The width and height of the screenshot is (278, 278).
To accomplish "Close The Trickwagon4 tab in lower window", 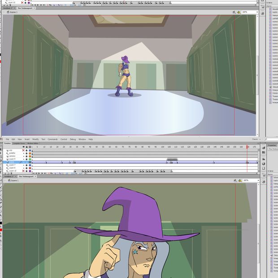I will pyautogui.click(x=35, y=177).
